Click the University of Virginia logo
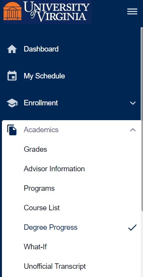143x277 pixels. pos(47,12)
